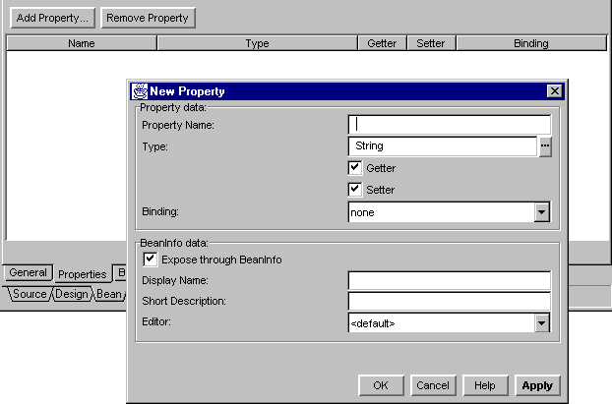Click the Remove Property button

coord(148,18)
